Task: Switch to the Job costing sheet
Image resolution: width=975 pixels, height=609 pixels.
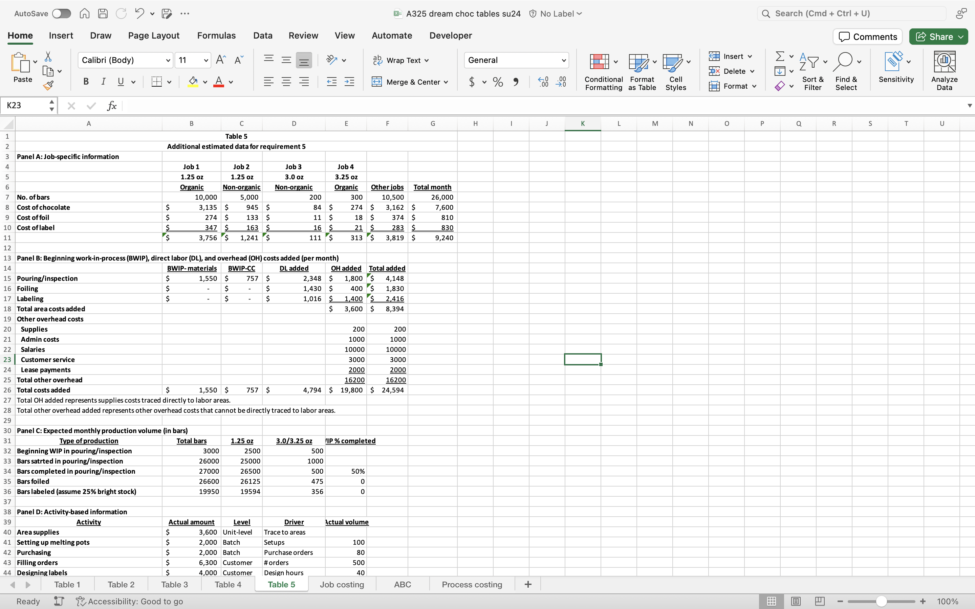Action: click(x=342, y=584)
